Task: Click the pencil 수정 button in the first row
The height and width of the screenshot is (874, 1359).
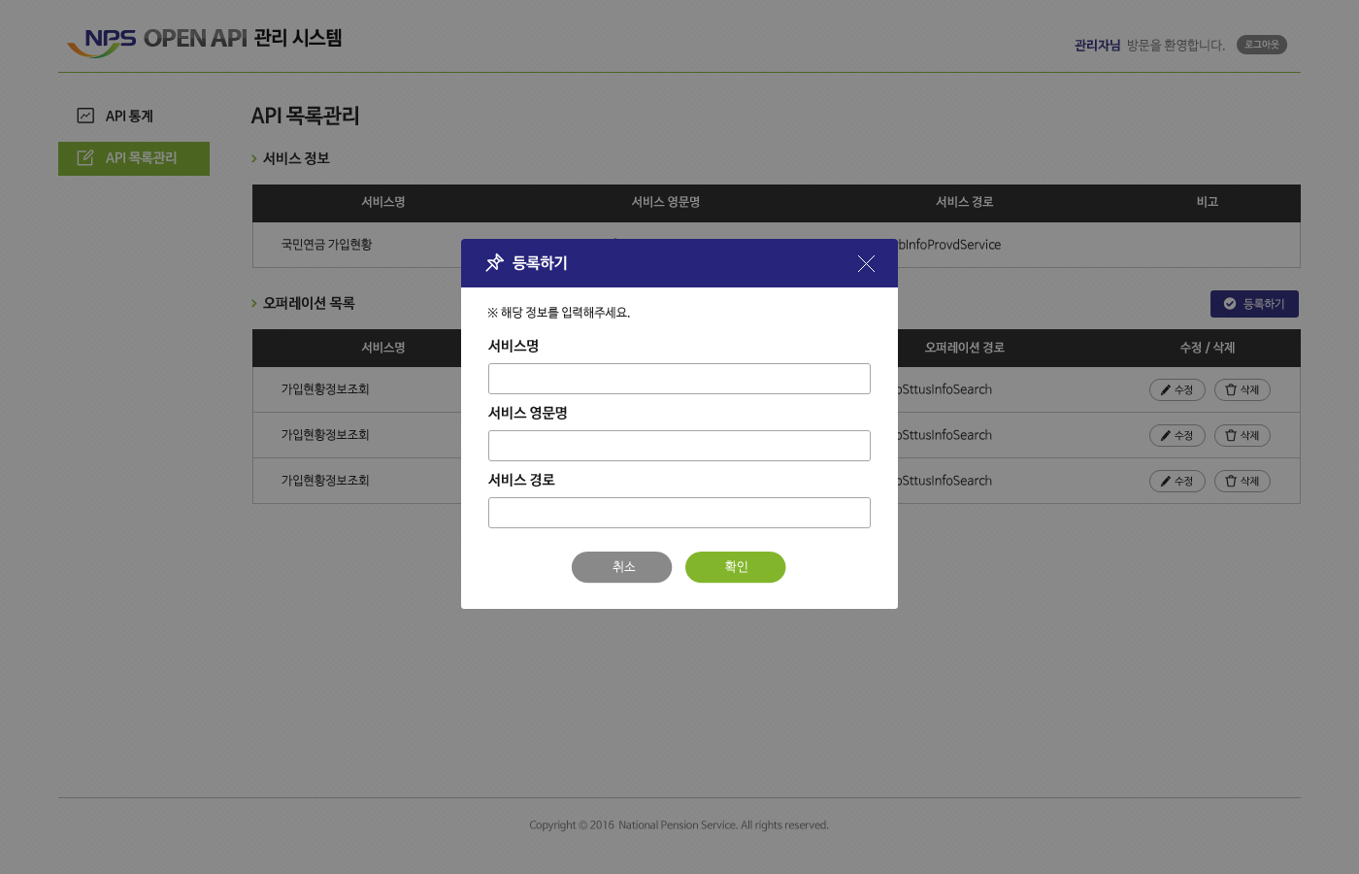Action: (1177, 390)
